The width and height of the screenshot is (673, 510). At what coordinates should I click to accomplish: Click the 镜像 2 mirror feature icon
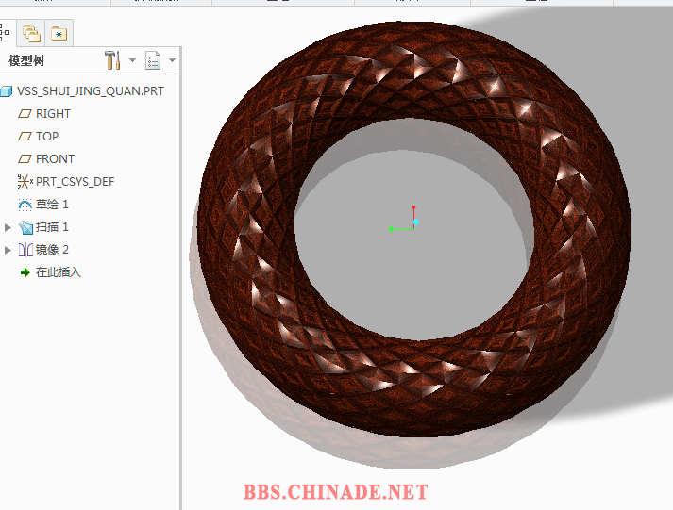(25, 250)
